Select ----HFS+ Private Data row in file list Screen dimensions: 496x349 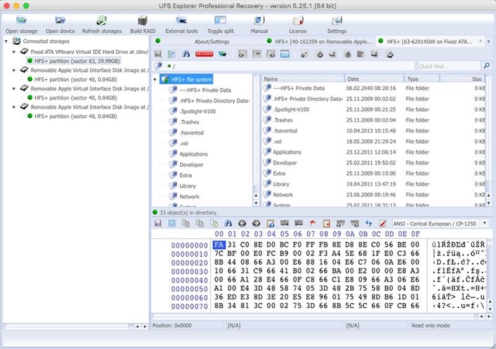[x=373, y=88]
